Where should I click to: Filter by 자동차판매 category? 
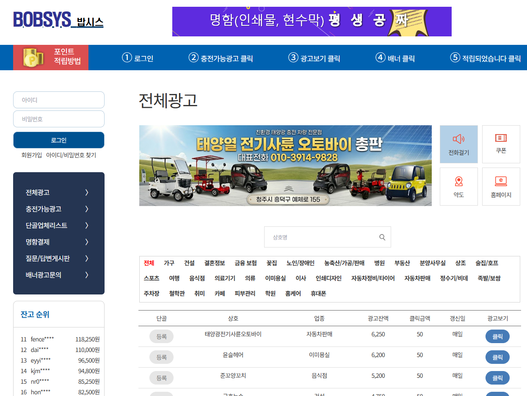[x=417, y=278]
